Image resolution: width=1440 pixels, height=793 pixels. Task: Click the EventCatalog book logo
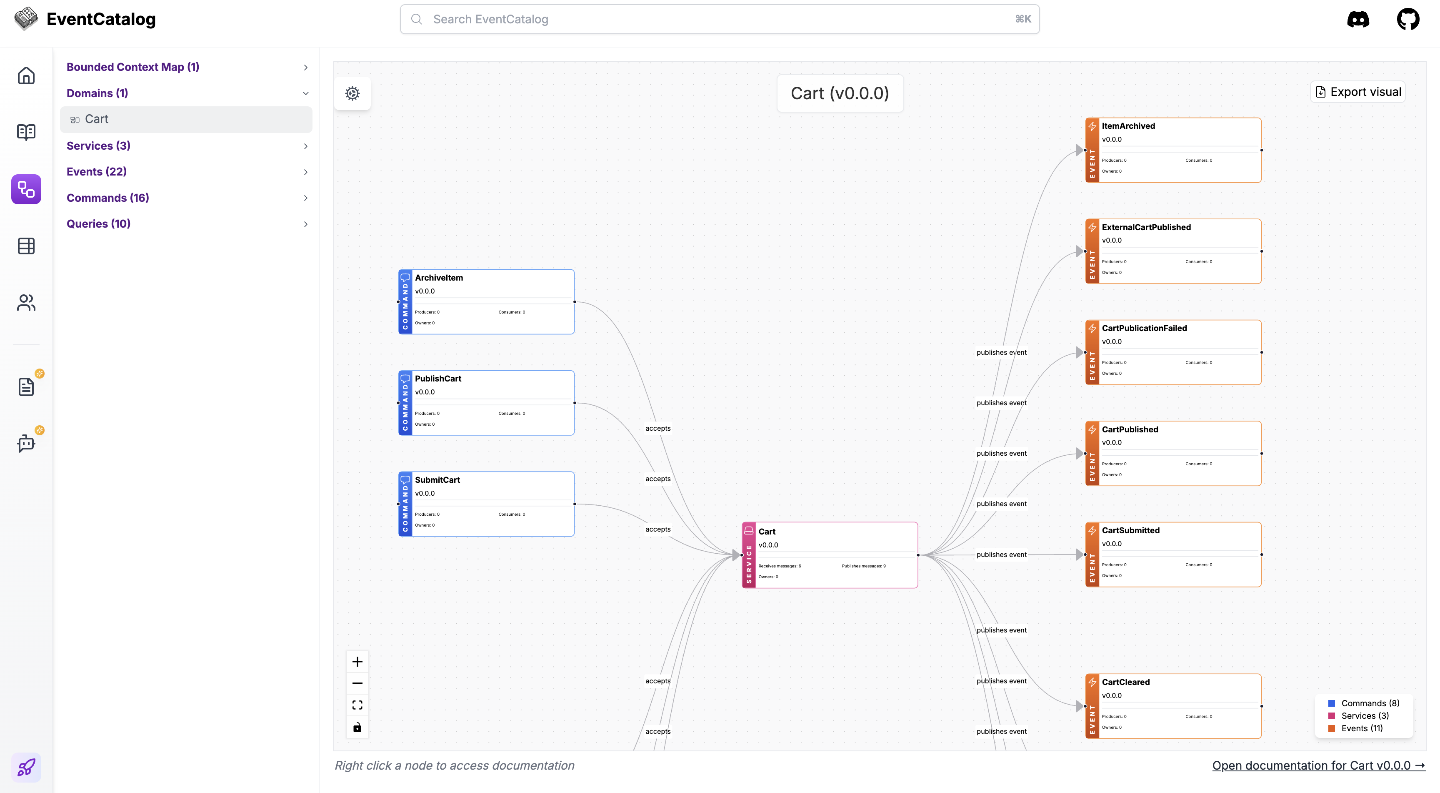point(26,18)
